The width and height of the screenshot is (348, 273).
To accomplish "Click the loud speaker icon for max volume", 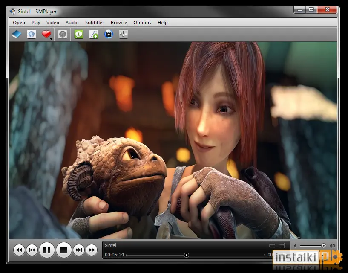I will [x=332, y=246].
